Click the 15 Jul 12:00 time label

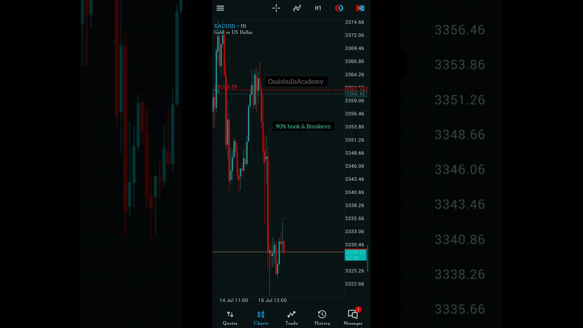tap(272, 300)
